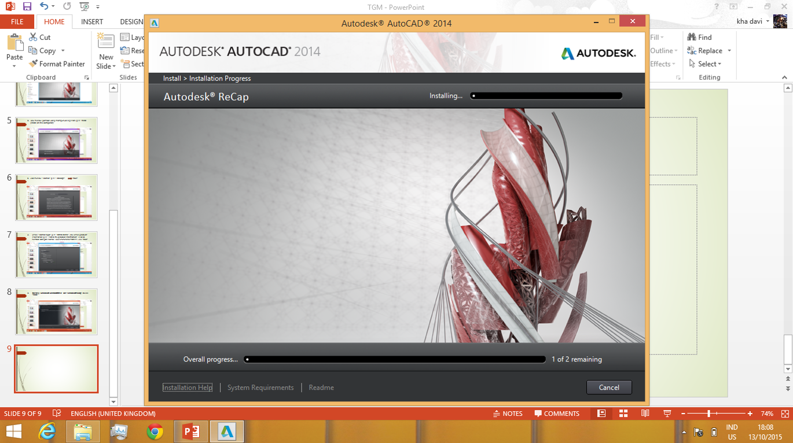This screenshot has width=793, height=443.
Task: Fit the slide to the current window
Action: [x=785, y=414]
